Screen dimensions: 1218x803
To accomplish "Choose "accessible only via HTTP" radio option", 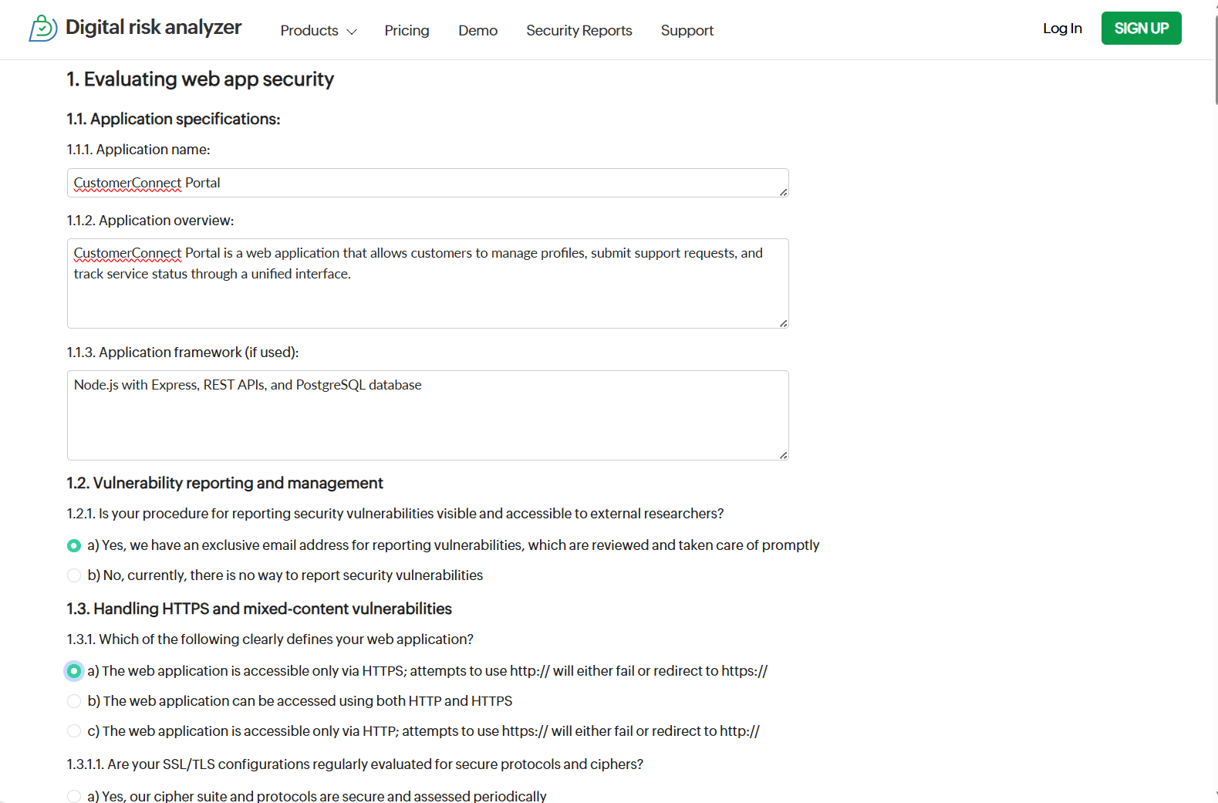I will [x=74, y=731].
